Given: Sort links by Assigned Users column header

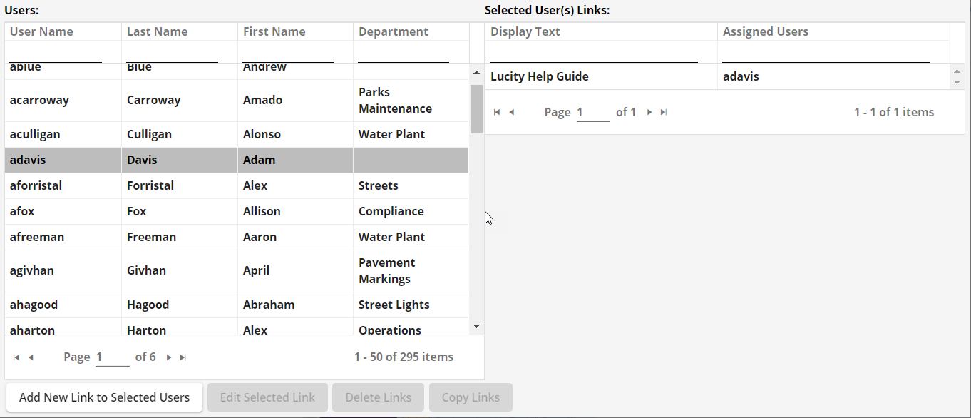Looking at the screenshot, I should click(765, 31).
